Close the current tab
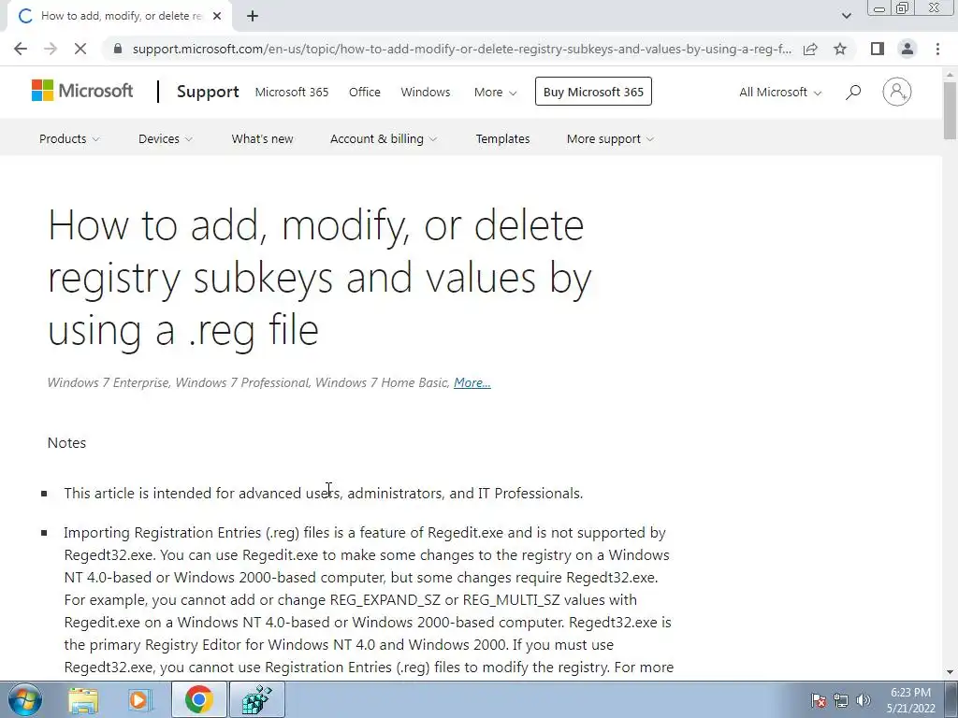The height and width of the screenshot is (718, 958). [217, 17]
